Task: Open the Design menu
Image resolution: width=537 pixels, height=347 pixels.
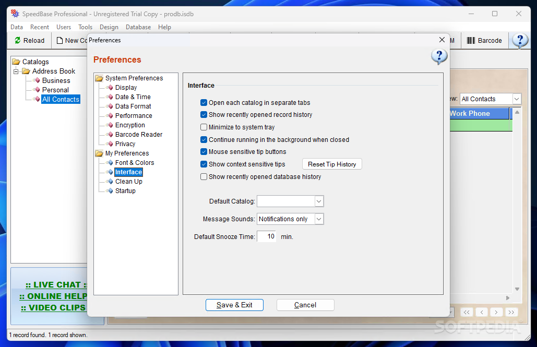Action: point(109,27)
